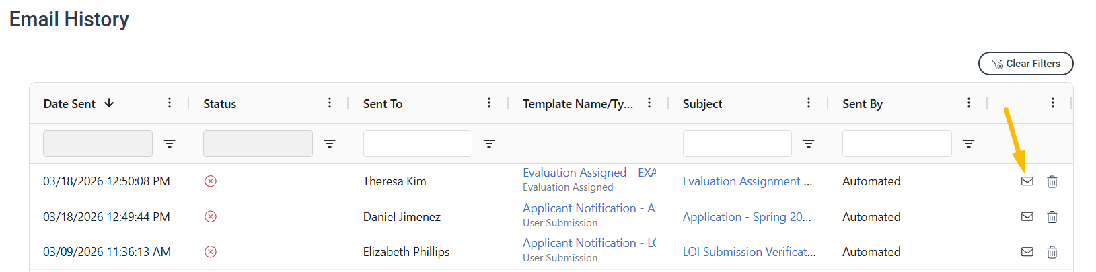Open Status filter options icon
Image resolution: width=1096 pixels, height=272 pixels.
(x=330, y=144)
